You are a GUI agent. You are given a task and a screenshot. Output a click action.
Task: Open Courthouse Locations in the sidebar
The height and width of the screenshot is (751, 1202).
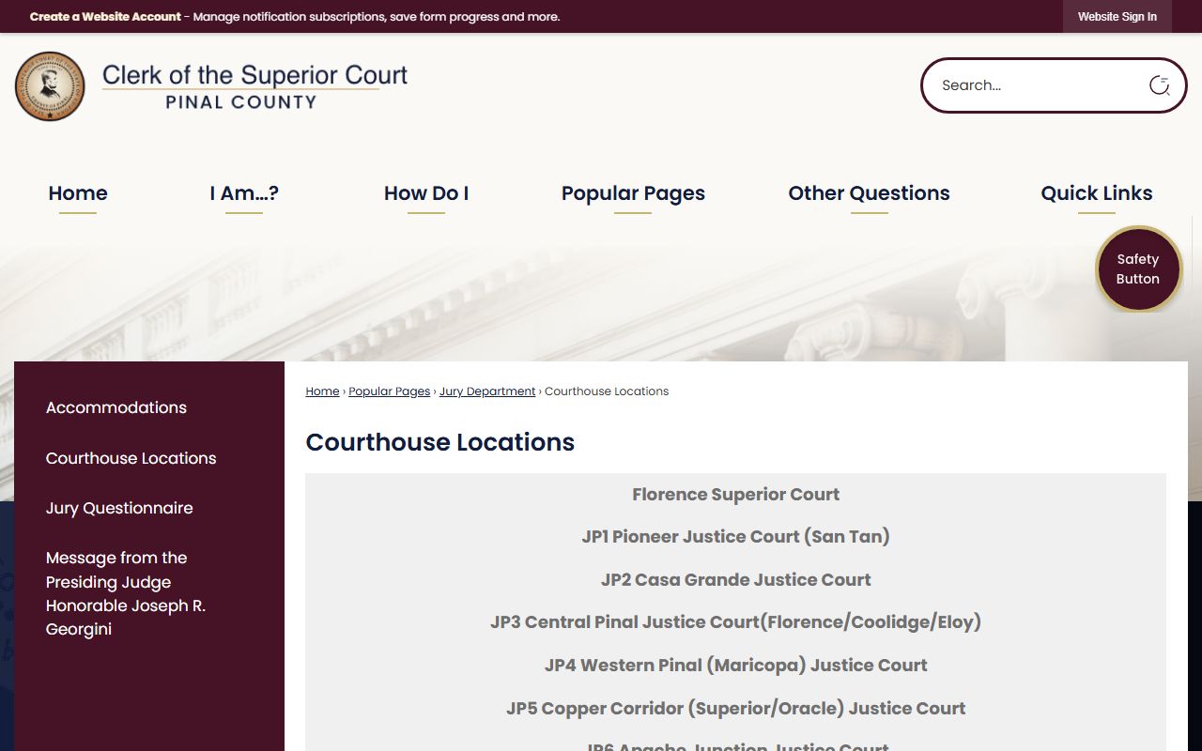coord(131,458)
